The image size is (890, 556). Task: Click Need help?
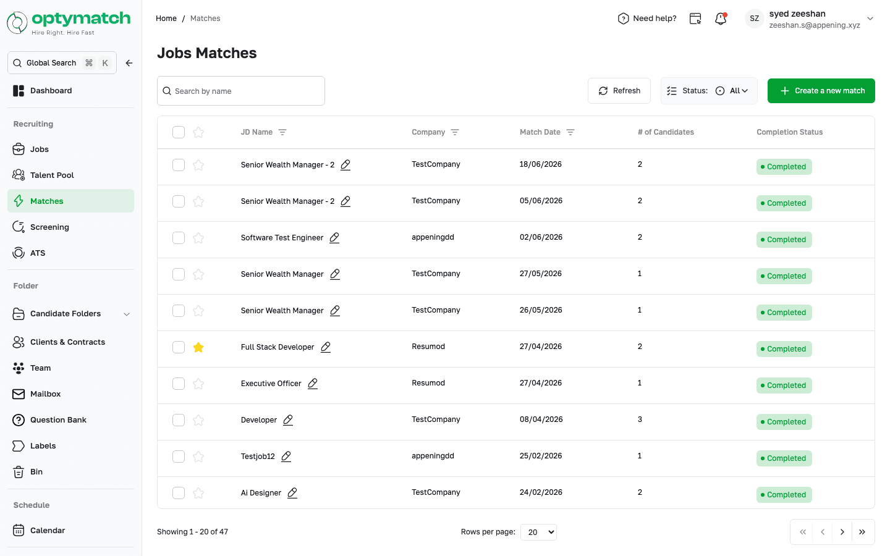tap(647, 19)
